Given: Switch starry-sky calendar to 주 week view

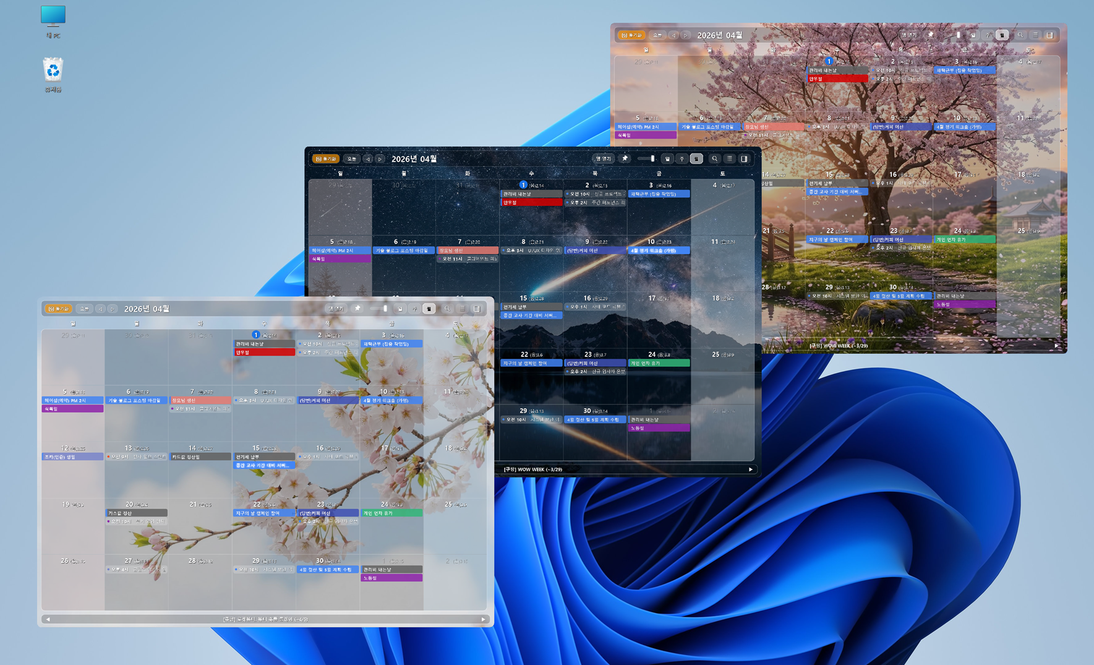Looking at the screenshot, I should click(682, 159).
